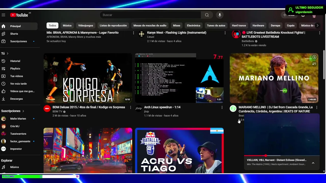This screenshot has height=183, width=326.
Task: Start voice search with microphone icon
Action: click(220, 15)
